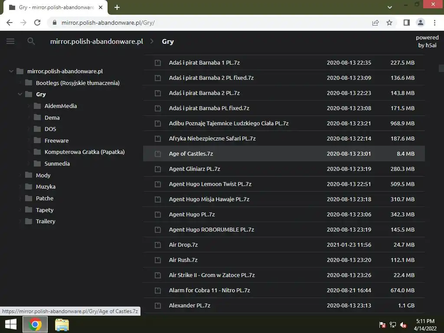Viewport: 444px width, 333px height.
Task: Open the h5ai sidebar hamburger menu
Action: (10, 41)
